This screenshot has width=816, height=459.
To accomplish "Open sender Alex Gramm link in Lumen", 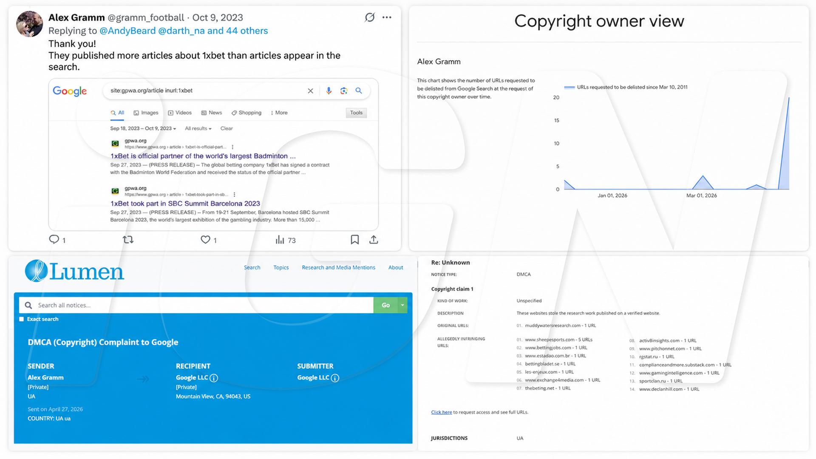I will [x=45, y=377].
